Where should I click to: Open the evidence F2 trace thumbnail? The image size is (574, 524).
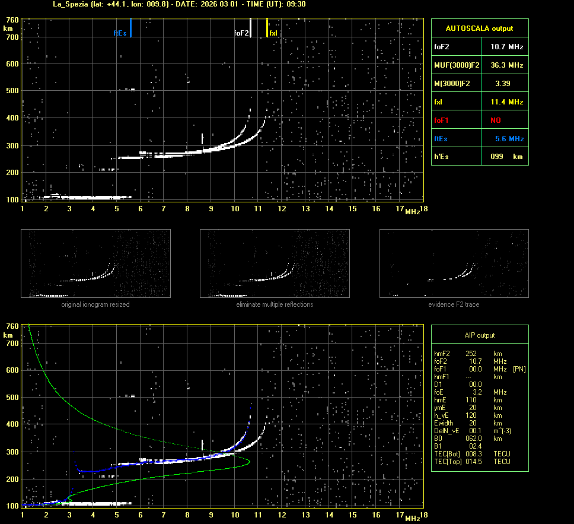tap(454, 263)
